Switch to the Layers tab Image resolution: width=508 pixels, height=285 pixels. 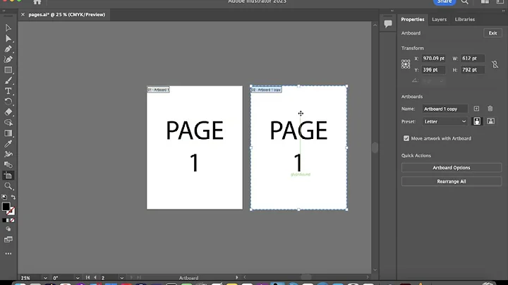coord(439,20)
